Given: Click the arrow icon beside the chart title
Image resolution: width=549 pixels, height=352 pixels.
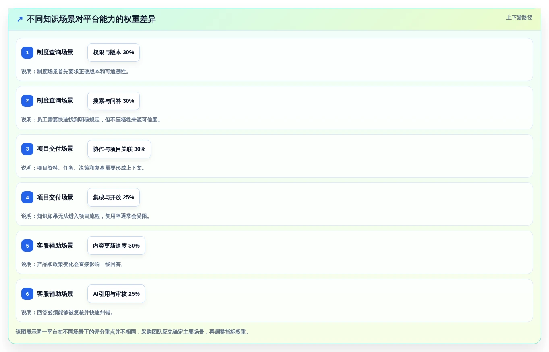Looking at the screenshot, I should pos(20,19).
